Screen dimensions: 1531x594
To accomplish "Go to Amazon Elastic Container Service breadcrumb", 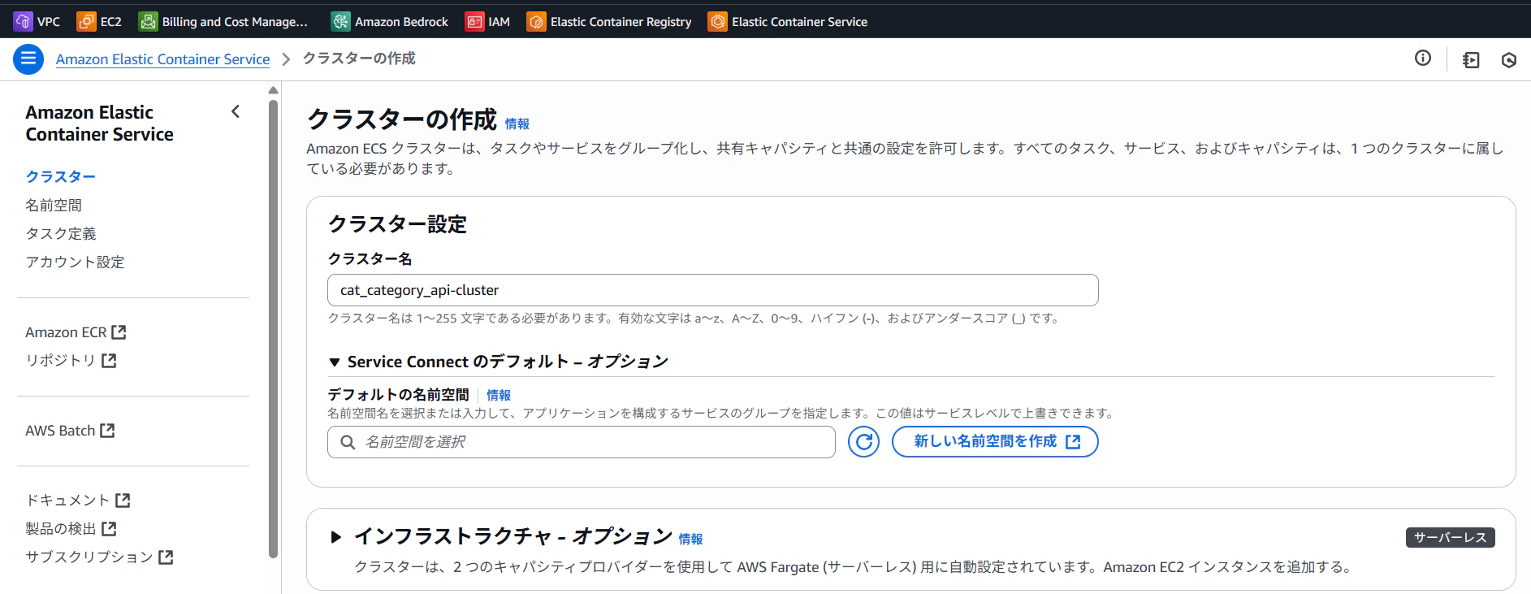I will (162, 59).
